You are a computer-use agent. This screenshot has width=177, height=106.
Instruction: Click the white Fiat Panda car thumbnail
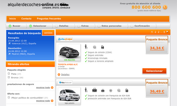[69, 96]
